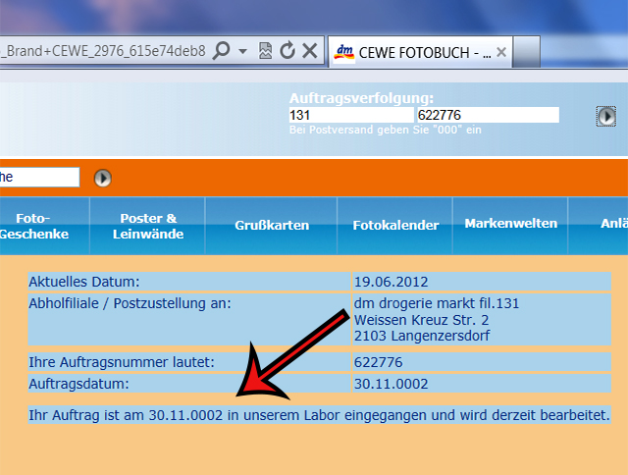
Task: Submit order tracking with the arrow button
Action: 606,117
